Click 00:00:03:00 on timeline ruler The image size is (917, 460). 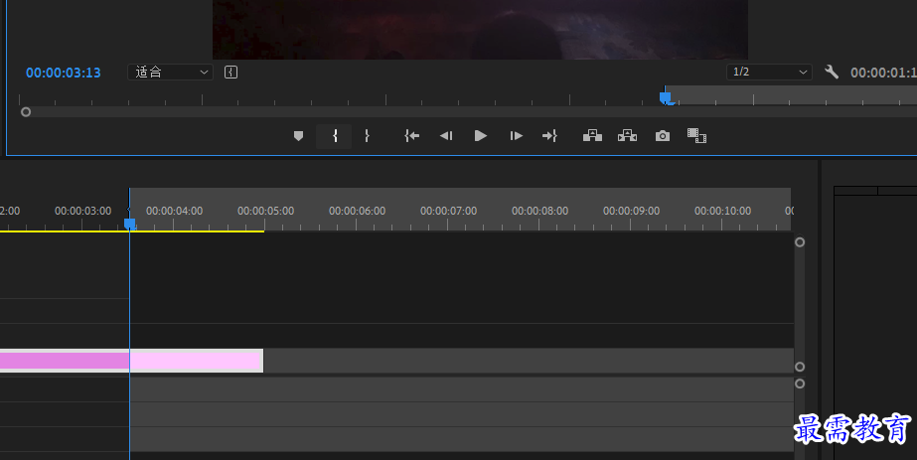pyautogui.click(x=83, y=211)
